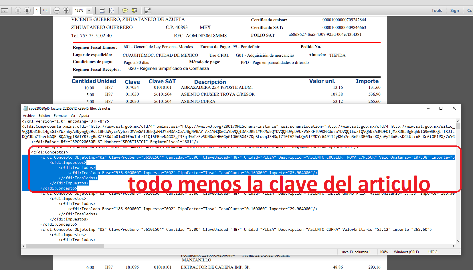Open the Sign pane
Screen dimensions: 473x270
[454, 11]
